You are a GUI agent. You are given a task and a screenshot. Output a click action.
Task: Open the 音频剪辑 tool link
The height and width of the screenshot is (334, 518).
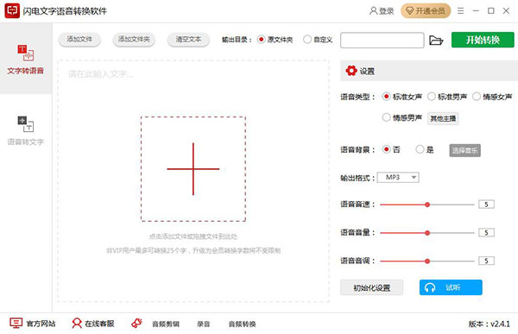coord(166,325)
